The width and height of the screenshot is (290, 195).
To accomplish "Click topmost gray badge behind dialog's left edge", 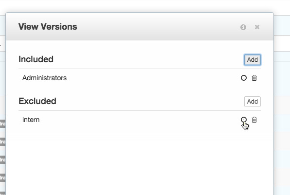I will [2, 124].
